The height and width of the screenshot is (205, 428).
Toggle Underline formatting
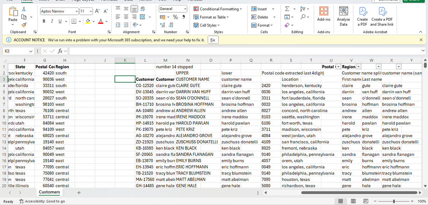pos(60,21)
